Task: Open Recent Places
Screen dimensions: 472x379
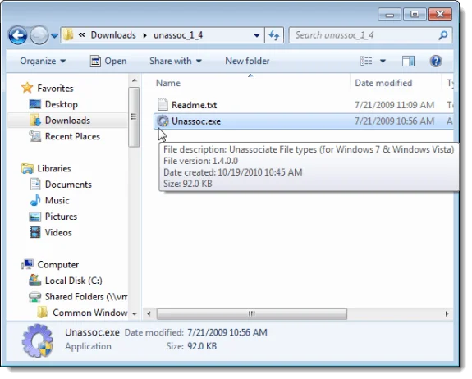Action: [72, 136]
